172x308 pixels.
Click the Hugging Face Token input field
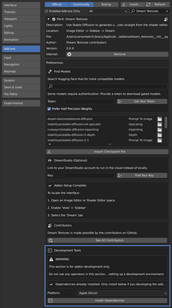[x=89, y=101]
